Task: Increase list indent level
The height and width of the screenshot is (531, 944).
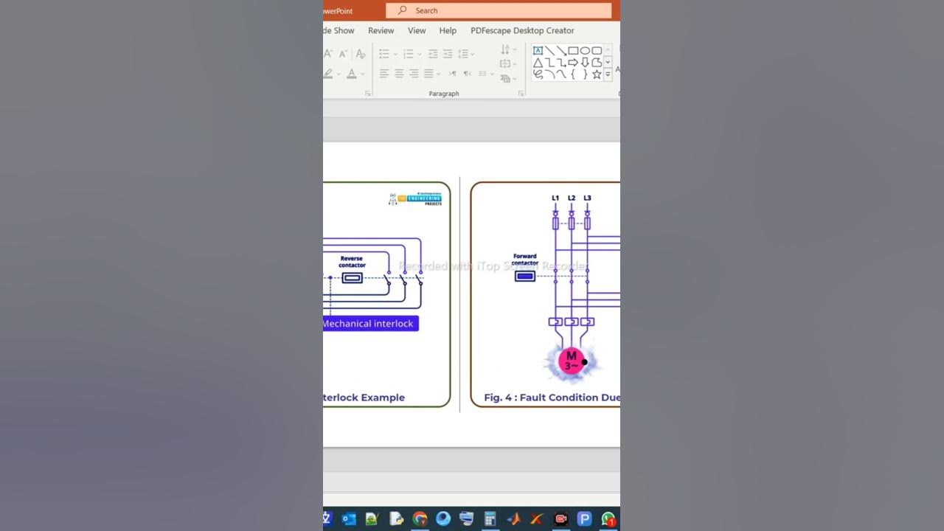Action: [x=448, y=54]
